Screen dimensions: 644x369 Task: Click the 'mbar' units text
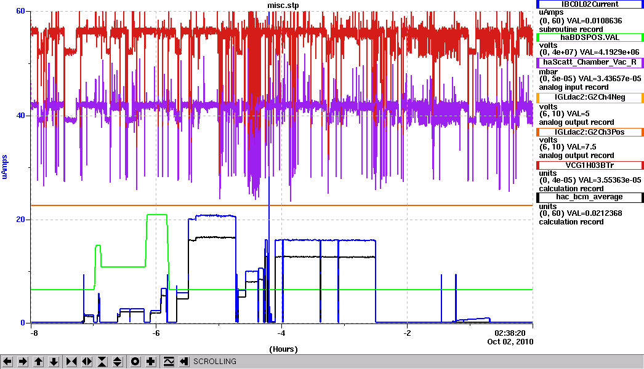548,72
